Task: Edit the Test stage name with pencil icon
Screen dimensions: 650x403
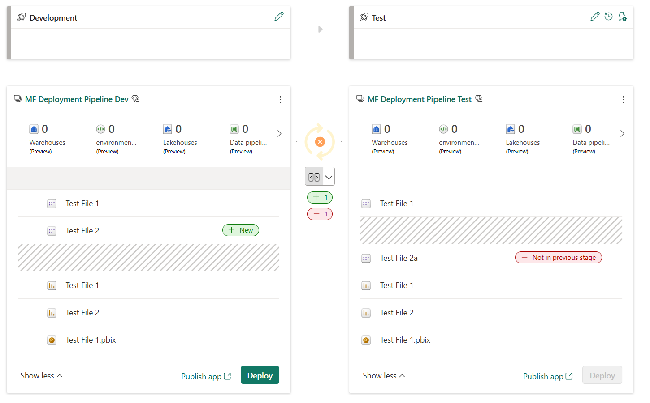Action: [595, 16]
